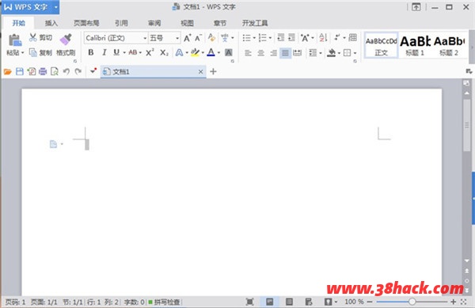Screen dimensions: 475x308
Task: Expand the borders dropdown arrow
Action: point(355,53)
